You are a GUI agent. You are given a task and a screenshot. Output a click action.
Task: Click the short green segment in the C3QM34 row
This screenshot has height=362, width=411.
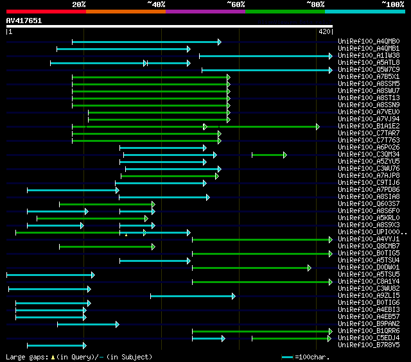point(269,155)
